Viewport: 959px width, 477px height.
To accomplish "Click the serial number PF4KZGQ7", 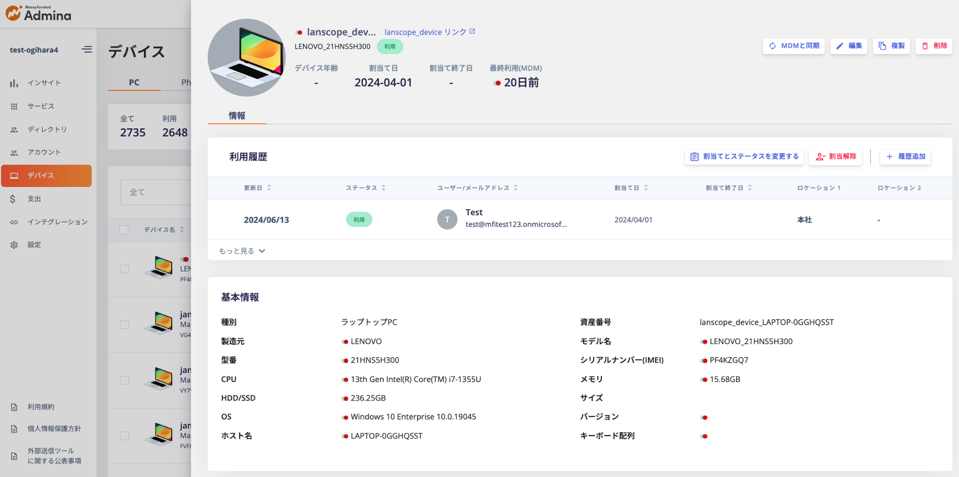I will click(729, 360).
